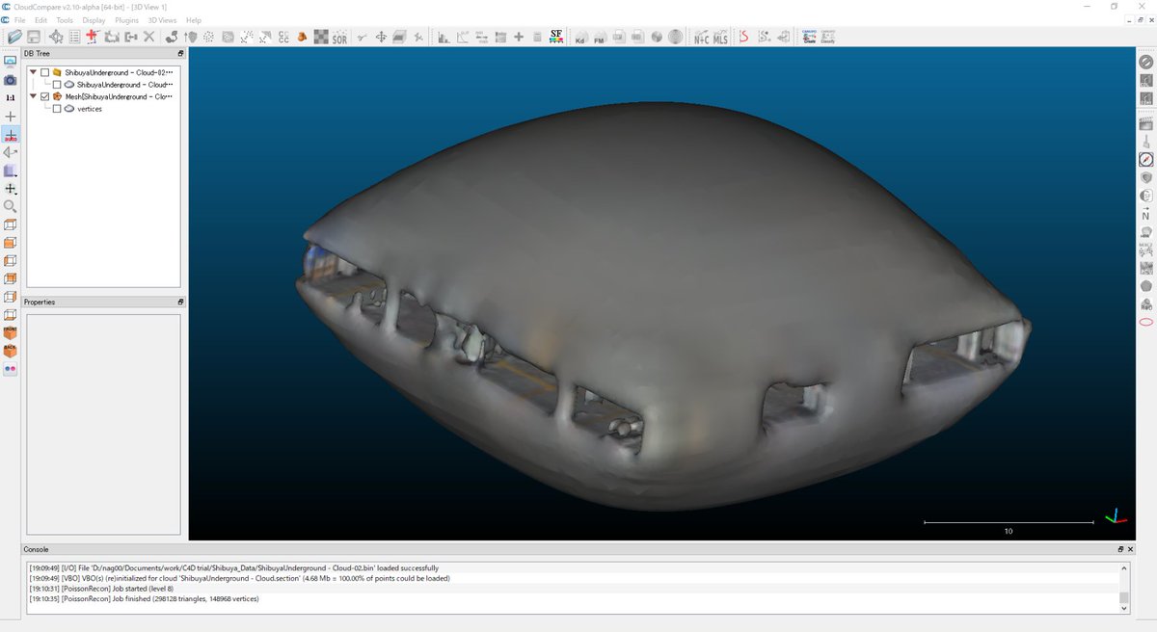
Task: Click the XYZ axes trihedron in 3D view
Action: 1116,517
